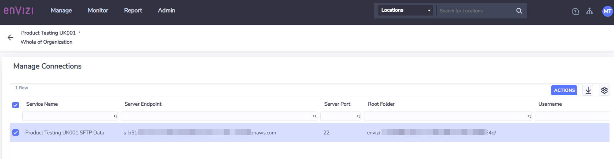
Task: Click the Server Endpoint filter input
Action: (x=219, y=116)
